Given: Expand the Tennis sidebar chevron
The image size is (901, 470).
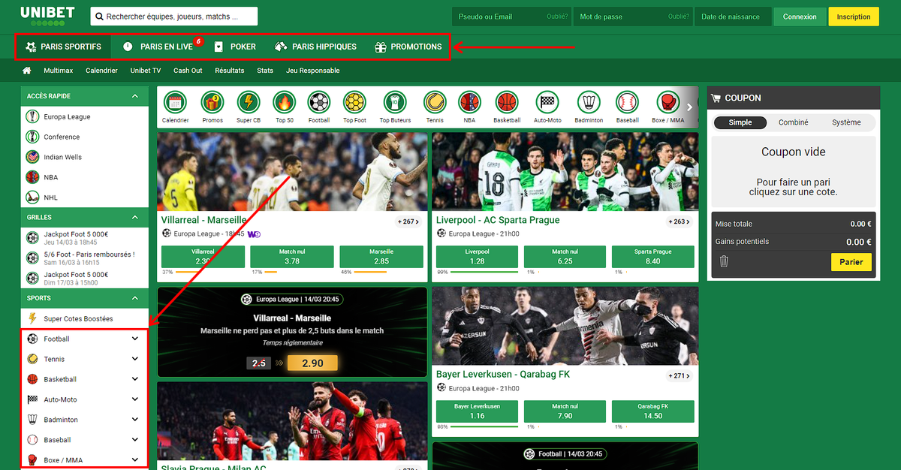Looking at the screenshot, I should (135, 359).
